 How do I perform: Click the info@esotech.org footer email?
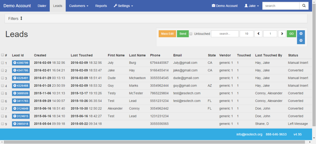pyautogui.click(x=249, y=134)
